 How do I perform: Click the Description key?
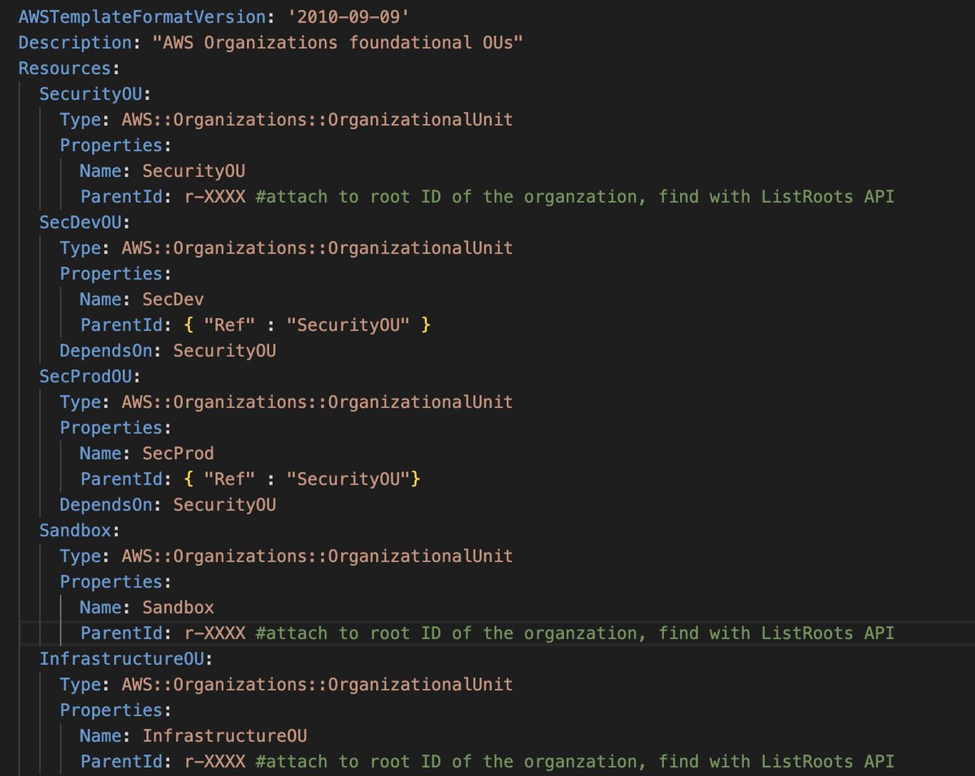(x=75, y=41)
